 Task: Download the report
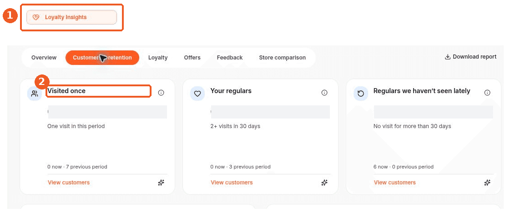[471, 57]
